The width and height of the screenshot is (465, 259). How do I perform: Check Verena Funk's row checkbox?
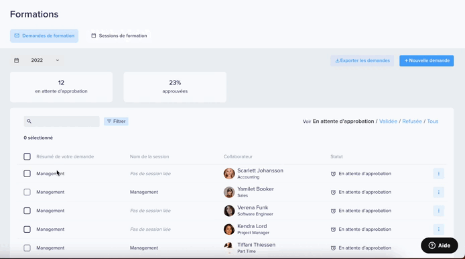click(27, 211)
